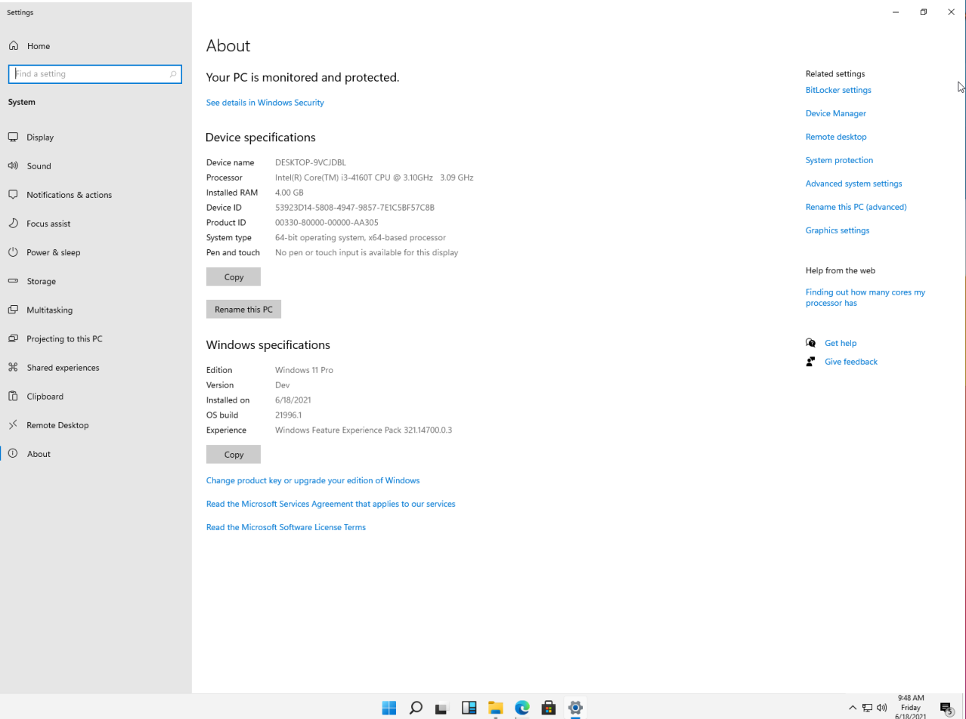Viewport: 966px width, 719px height.
Task: Open Microsoft Store from taskbar
Action: (x=549, y=708)
